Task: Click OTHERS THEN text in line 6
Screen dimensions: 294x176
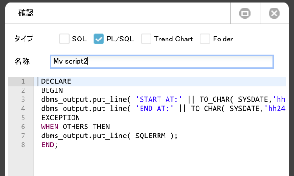Action: (86, 127)
